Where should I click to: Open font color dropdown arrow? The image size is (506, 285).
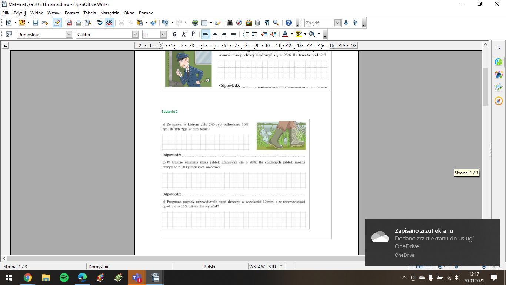(292, 34)
